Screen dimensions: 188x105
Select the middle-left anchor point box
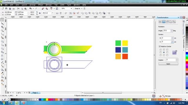(x=161, y=52)
